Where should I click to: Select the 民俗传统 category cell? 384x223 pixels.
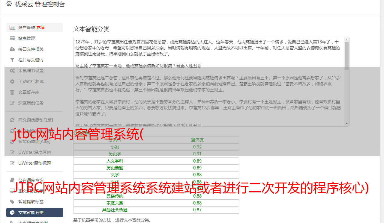[115, 196]
